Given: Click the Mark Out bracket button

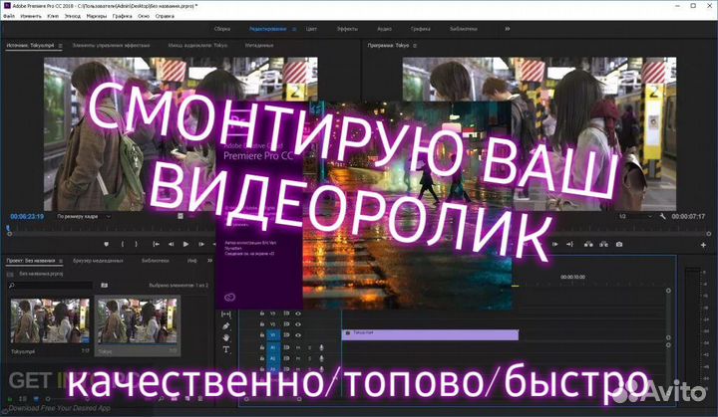Looking at the screenshot, I should [x=136, y=244].
